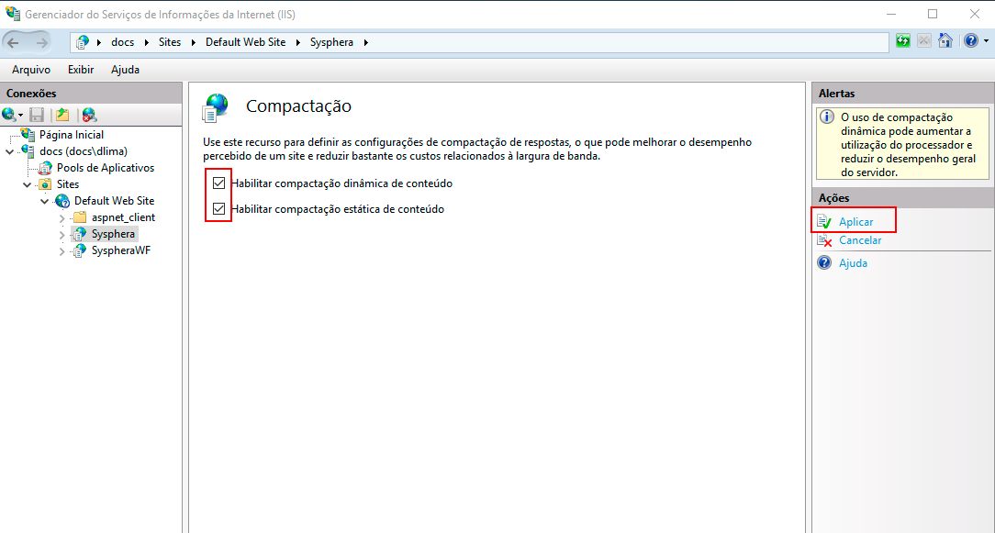Open dropdown arrow next to Create Connection icon
The width and height of the screenshot is (995, 533).
coord(21,116)
